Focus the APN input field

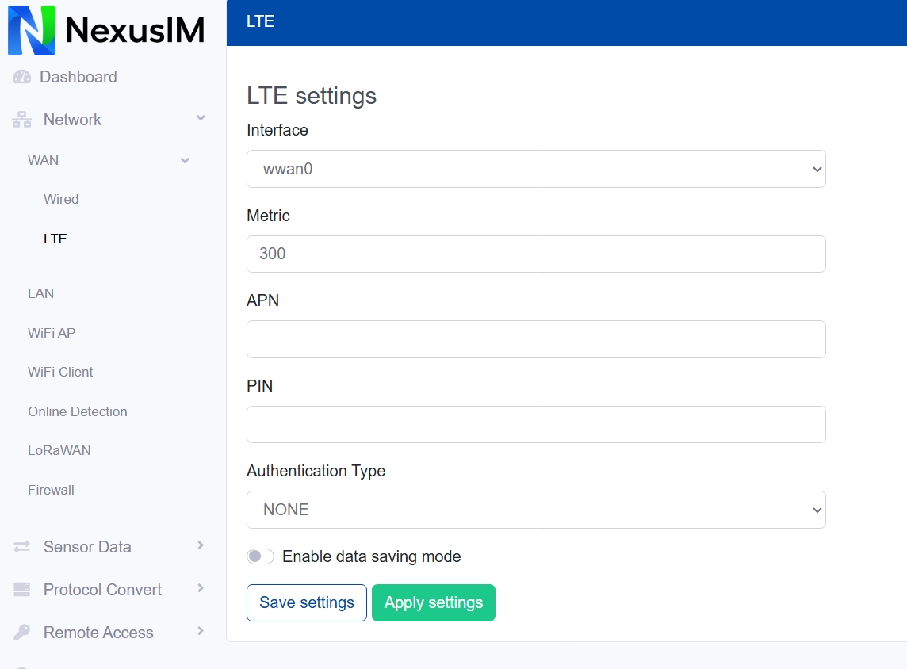pyautogui.click(x=536, y=338)
